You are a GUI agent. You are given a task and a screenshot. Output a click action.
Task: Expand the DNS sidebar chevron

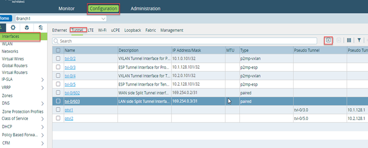pos(42,103)
